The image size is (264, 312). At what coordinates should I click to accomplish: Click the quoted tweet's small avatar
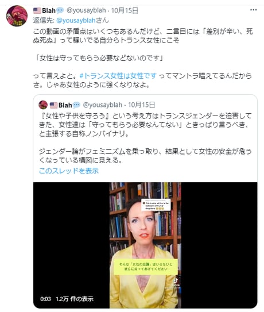pos(43,105)
